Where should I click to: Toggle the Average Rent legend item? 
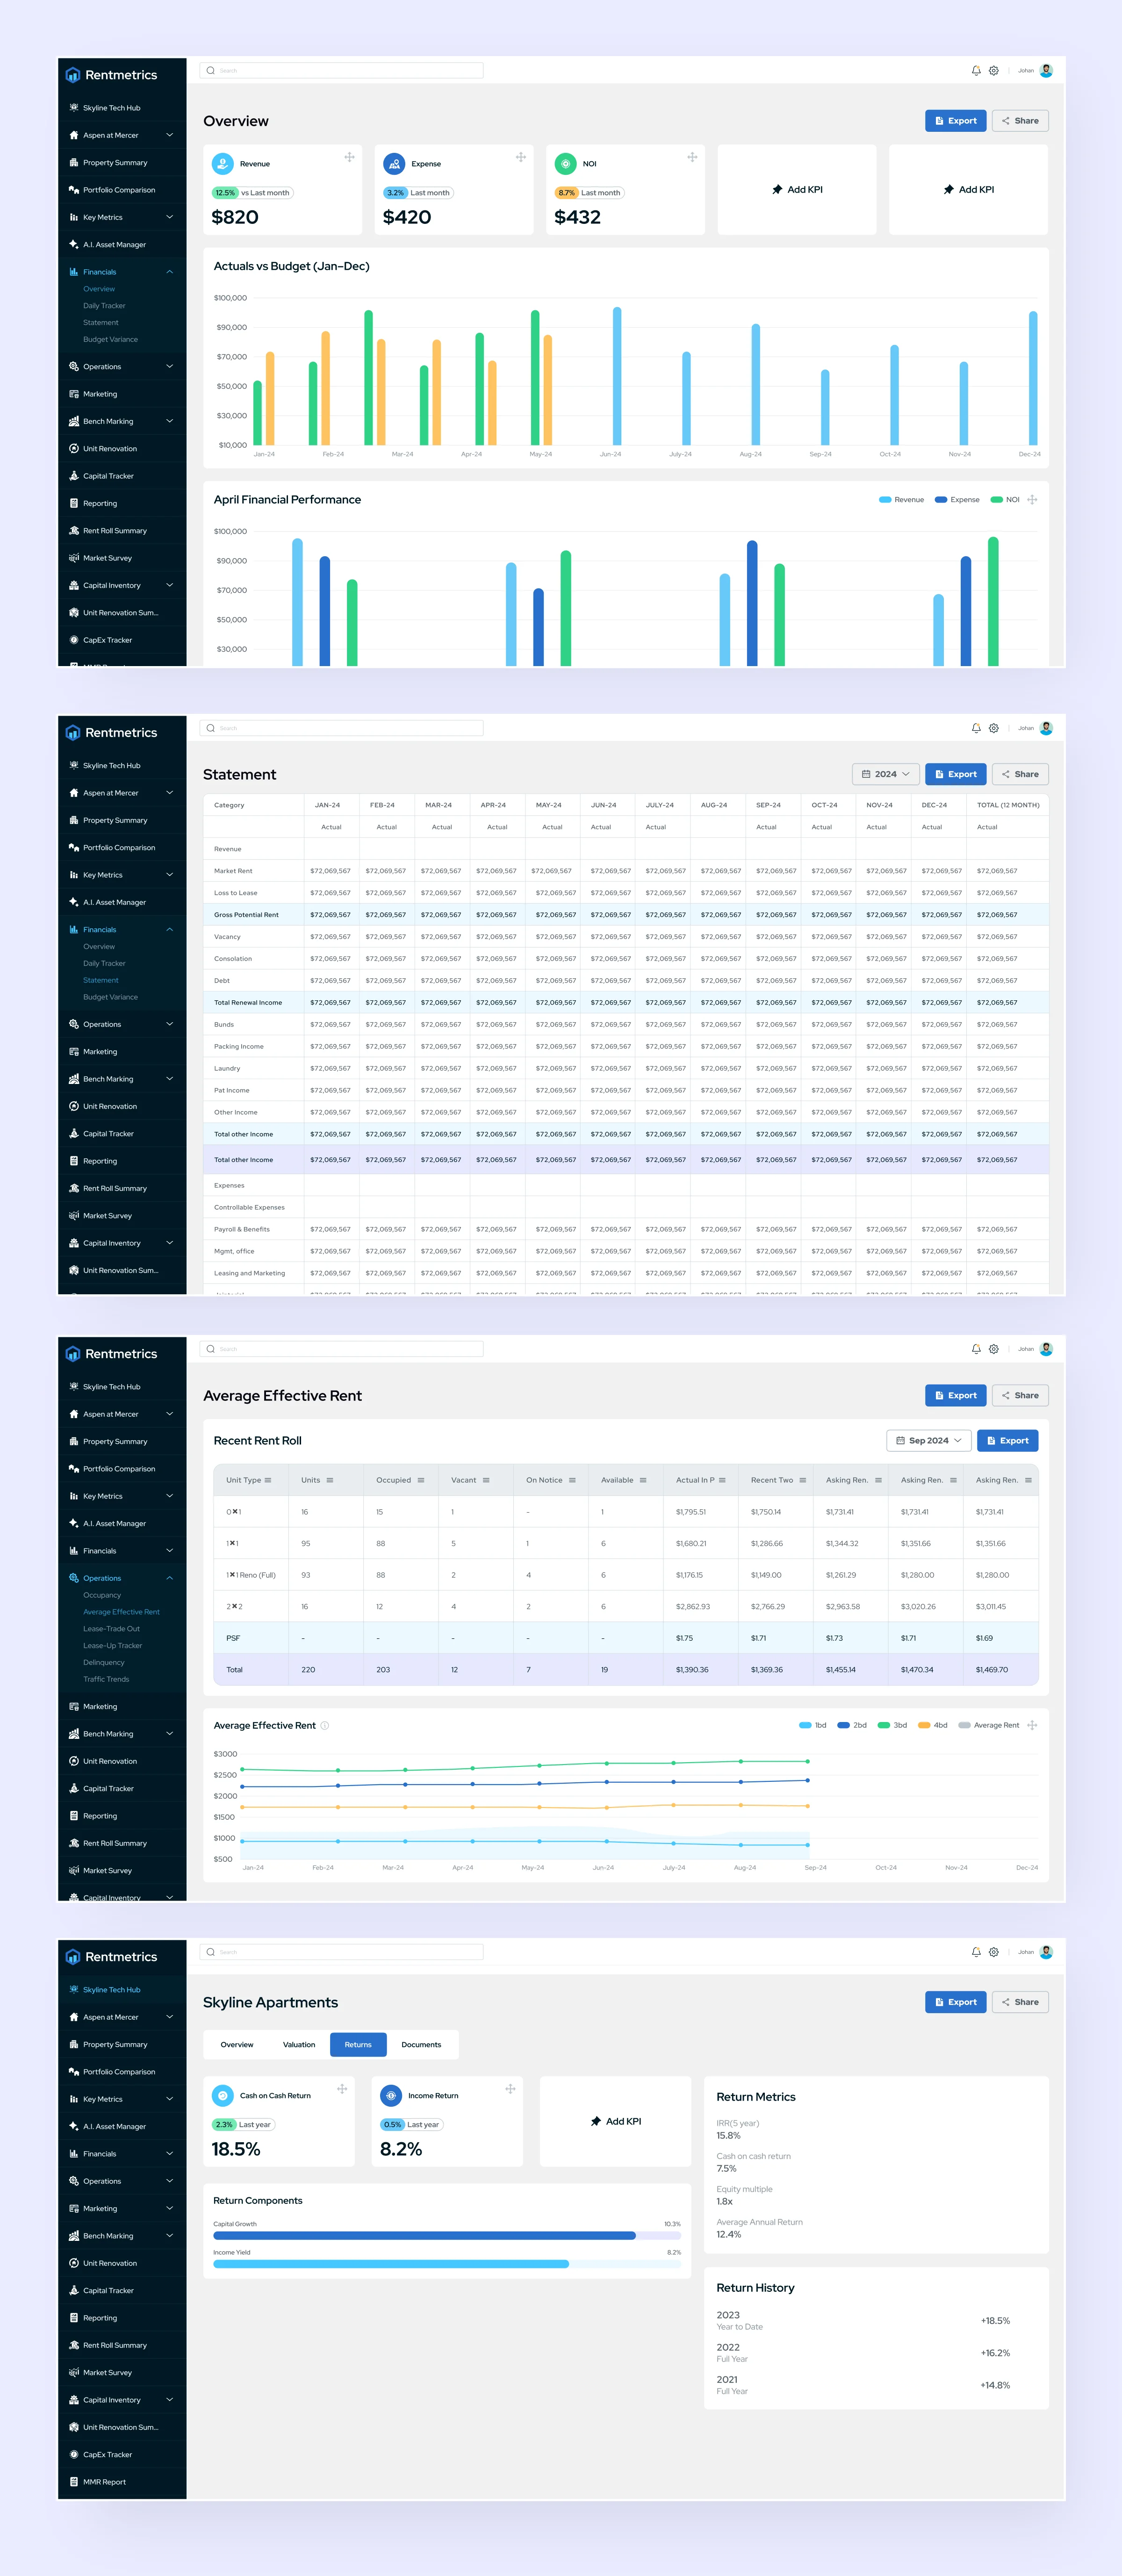tap(989, 1725)
